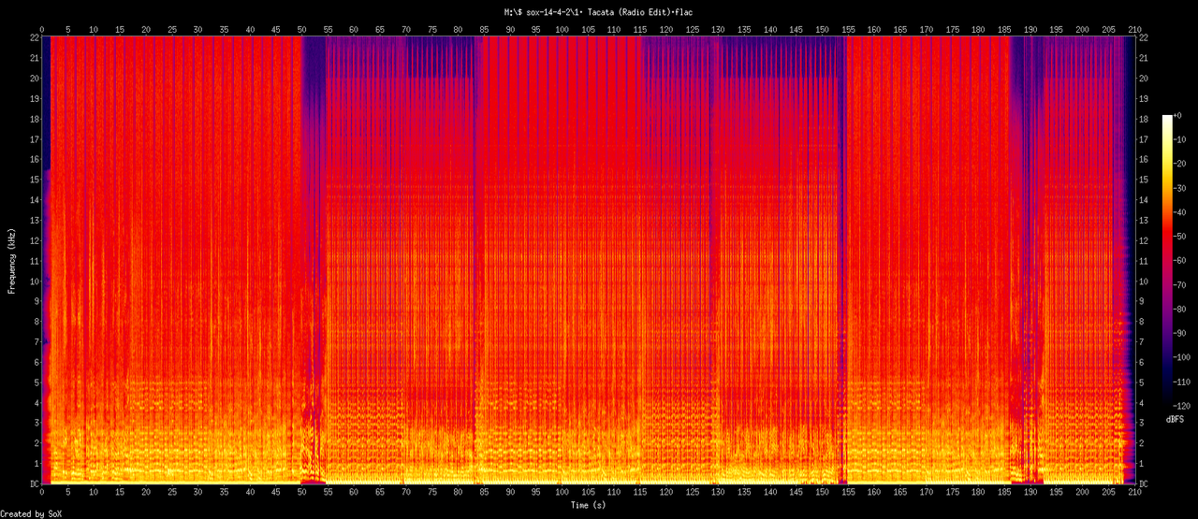Click '105' on the top time axis
1198x519 pixels.
[588, 29]
